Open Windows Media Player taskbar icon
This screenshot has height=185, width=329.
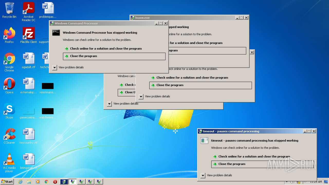pos(38,182)
